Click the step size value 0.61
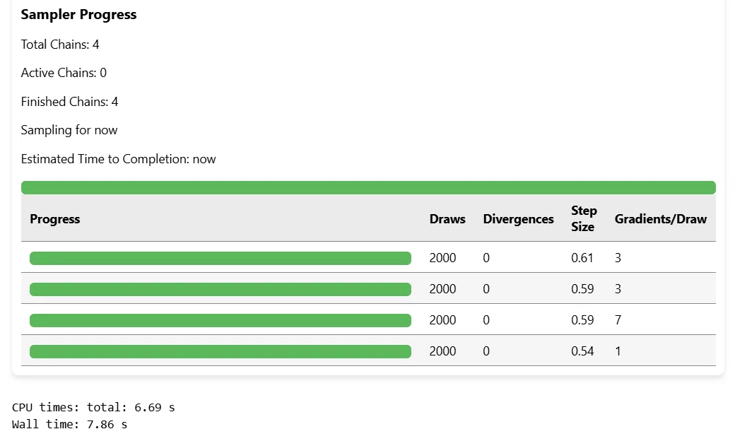The height and width of the screenshot is (441, 735). (x=582, y=258)
